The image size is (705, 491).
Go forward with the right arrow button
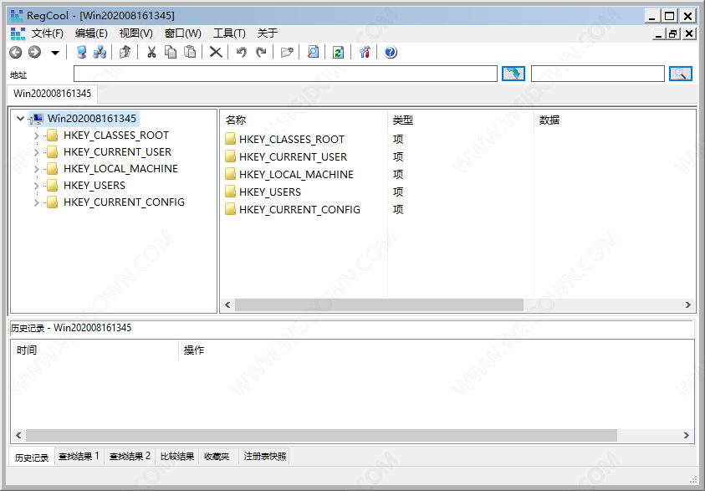34,53
